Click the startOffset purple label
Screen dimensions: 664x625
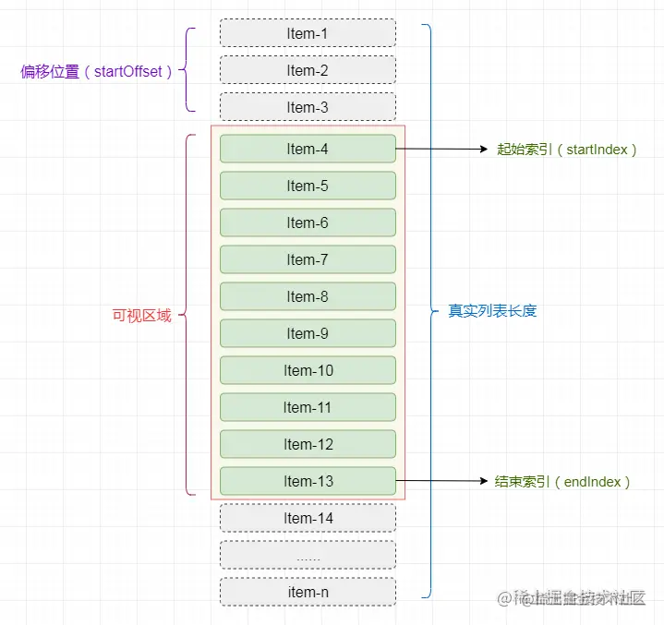pyautogui.click(x=96, y=72)
